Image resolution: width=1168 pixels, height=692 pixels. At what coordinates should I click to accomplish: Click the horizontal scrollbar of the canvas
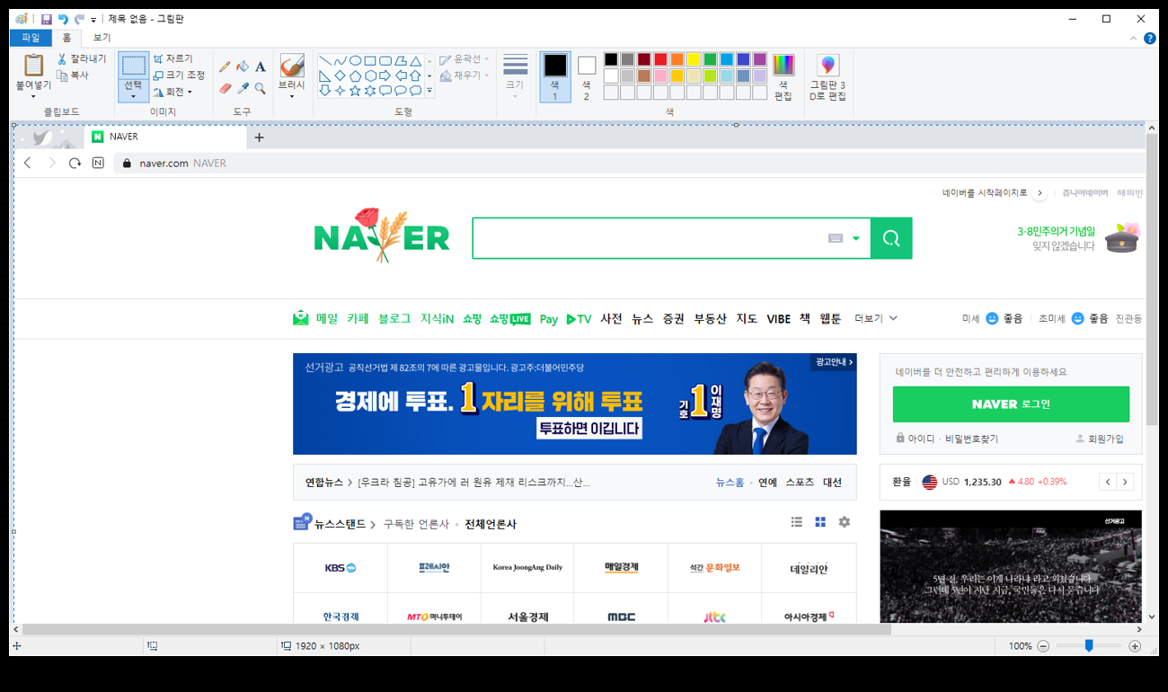[x=456, y=629]
